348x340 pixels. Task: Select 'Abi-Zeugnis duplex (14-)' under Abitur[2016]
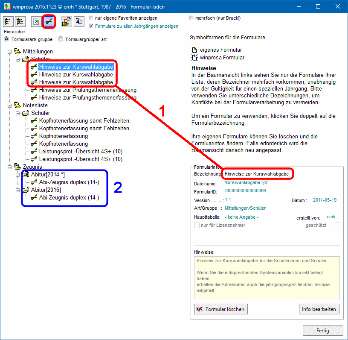[69, 197]
